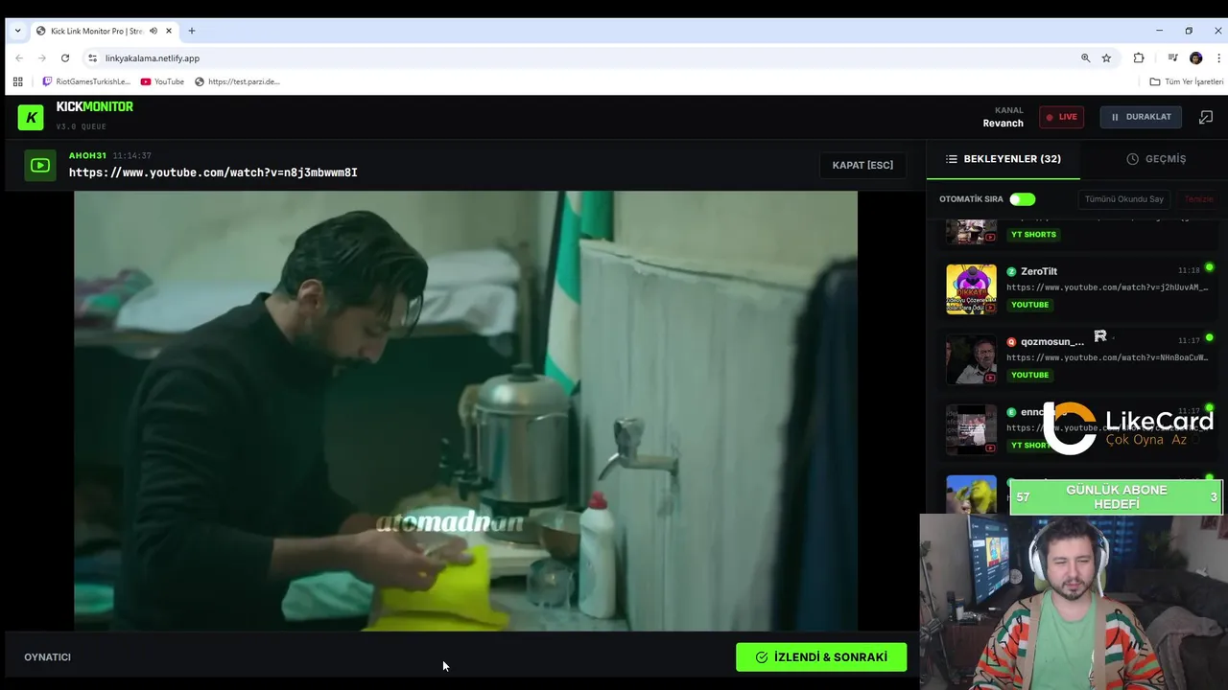The height and width of the screenshot is (690, 1228).
Task: Mark watched with İZLENDİ & SONRAKİ button
Action: [821, 657]
